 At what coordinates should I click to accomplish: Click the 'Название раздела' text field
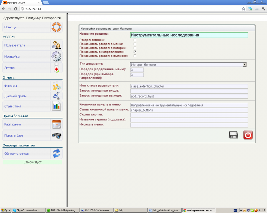pyautogui.click(x=189, y=35)
